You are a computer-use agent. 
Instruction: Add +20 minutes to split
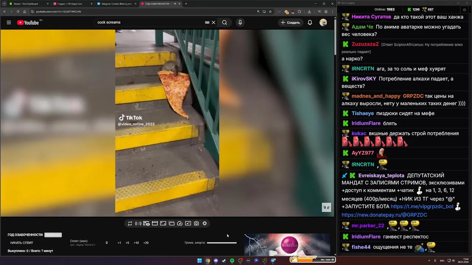pos(146,243)
